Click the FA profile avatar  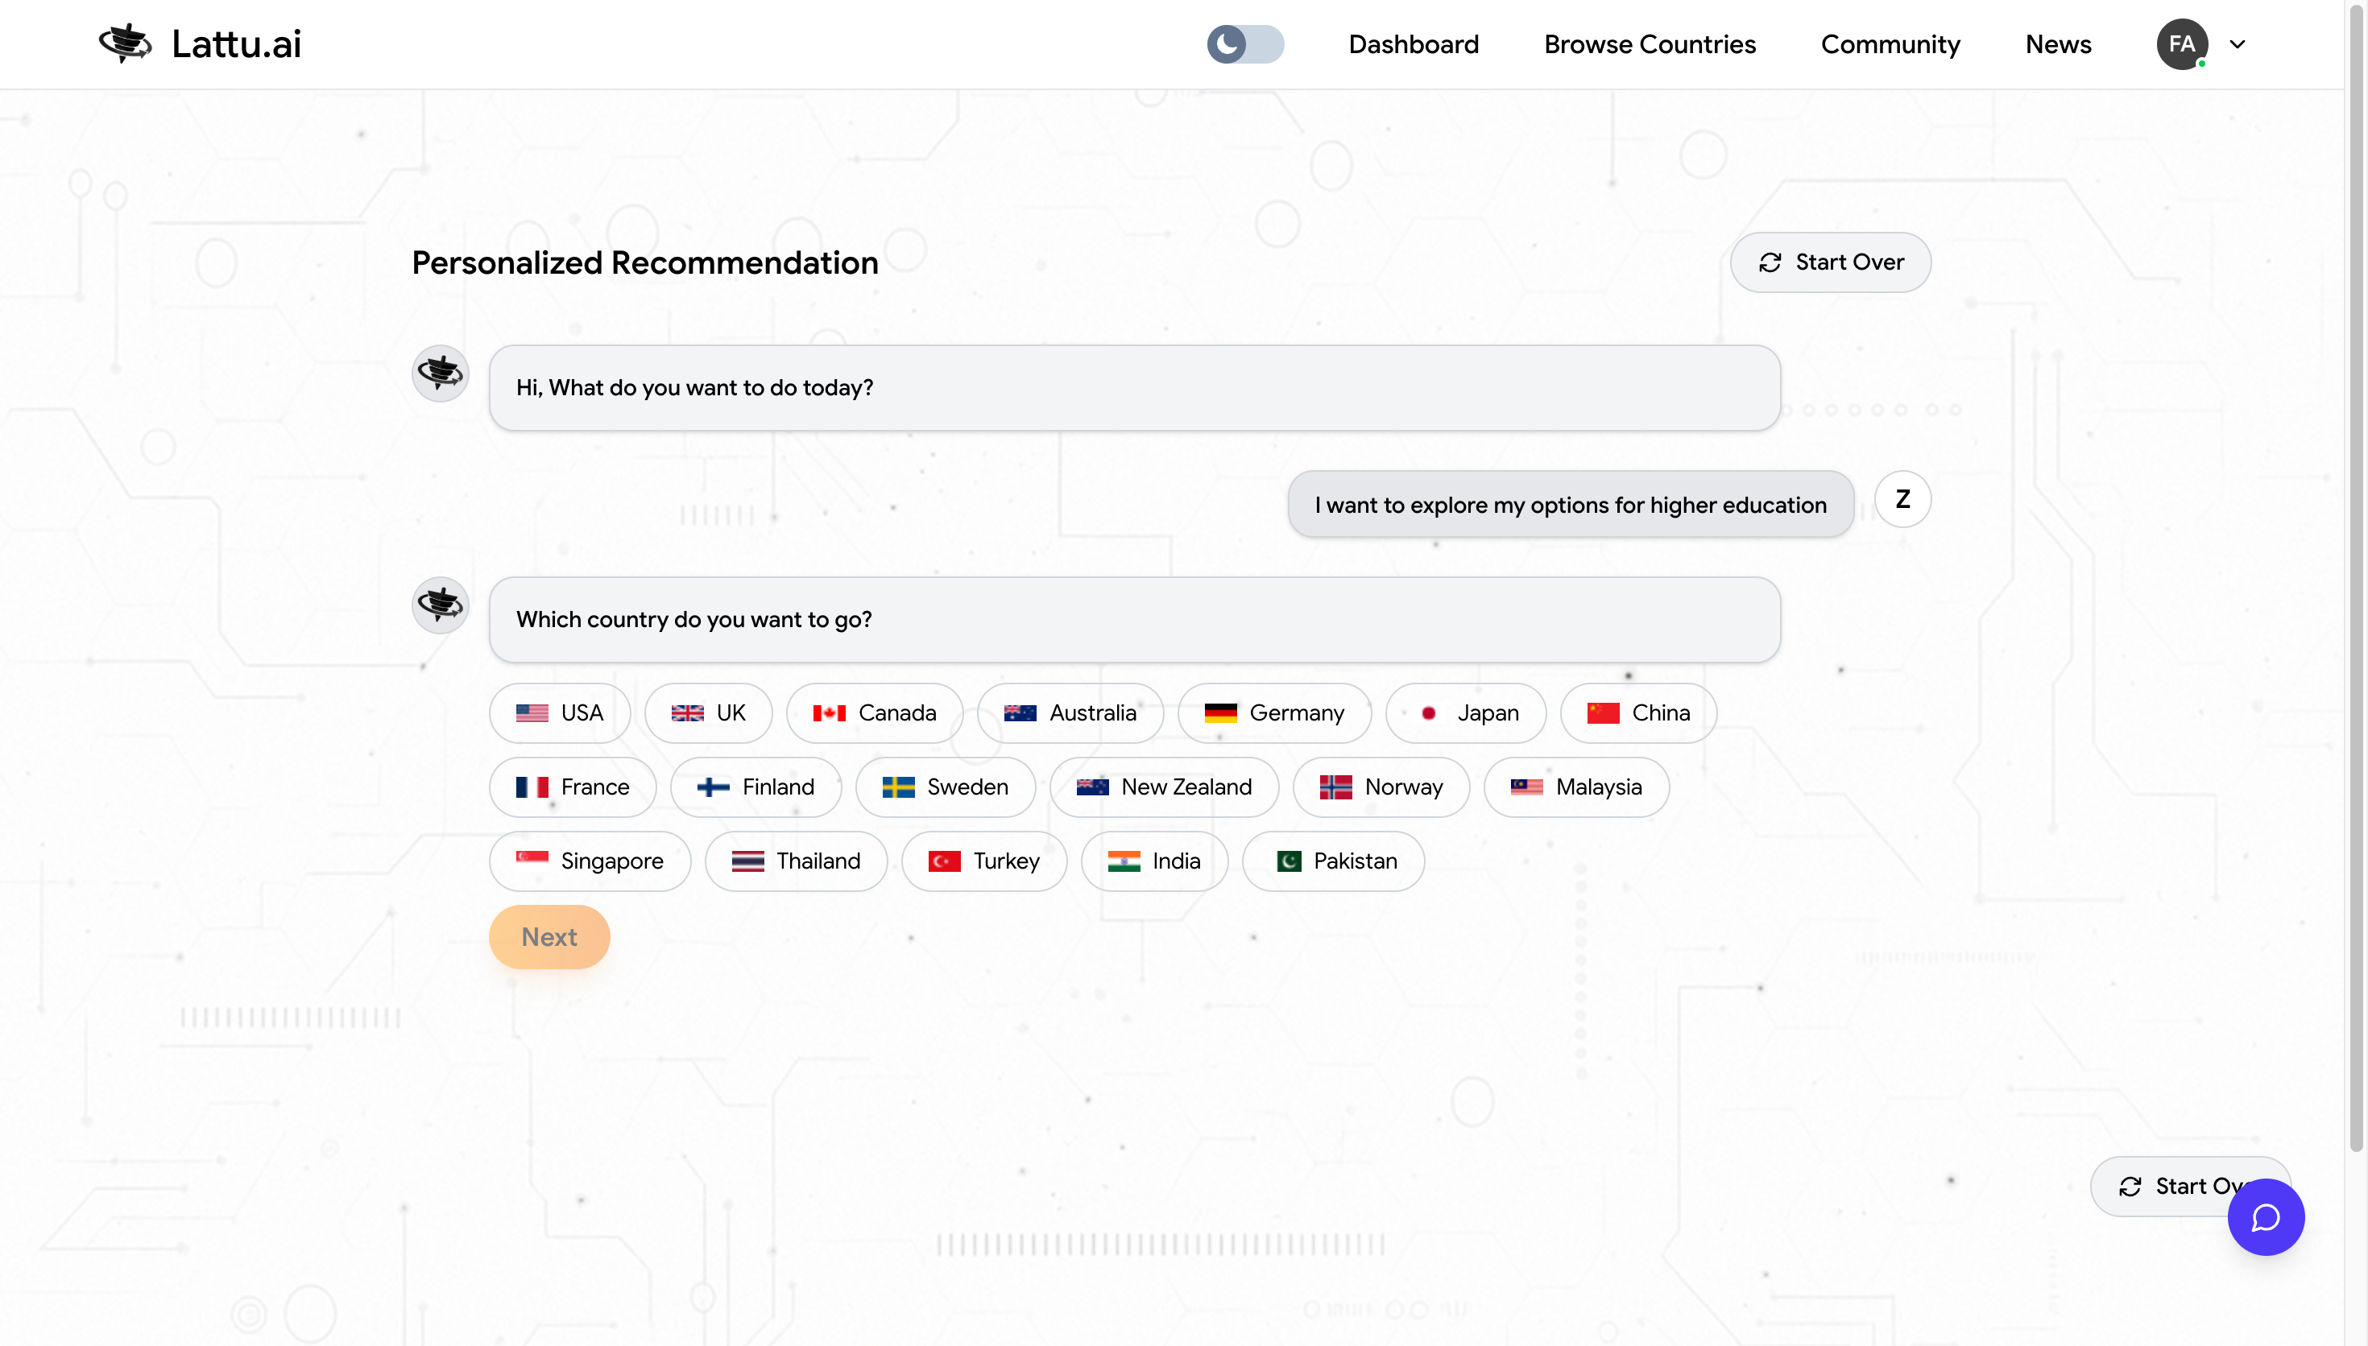pos(2181,43)
